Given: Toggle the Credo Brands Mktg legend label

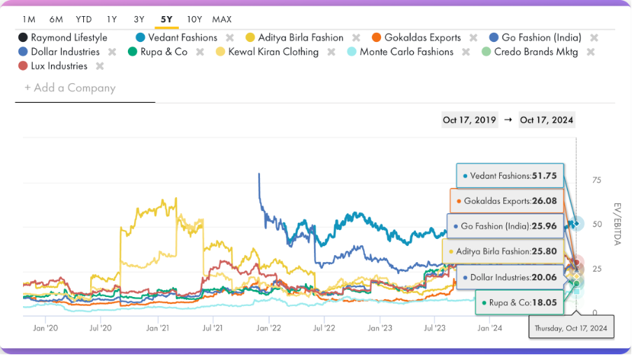Looking at the screenshot, I should click(x=536, y=52).
